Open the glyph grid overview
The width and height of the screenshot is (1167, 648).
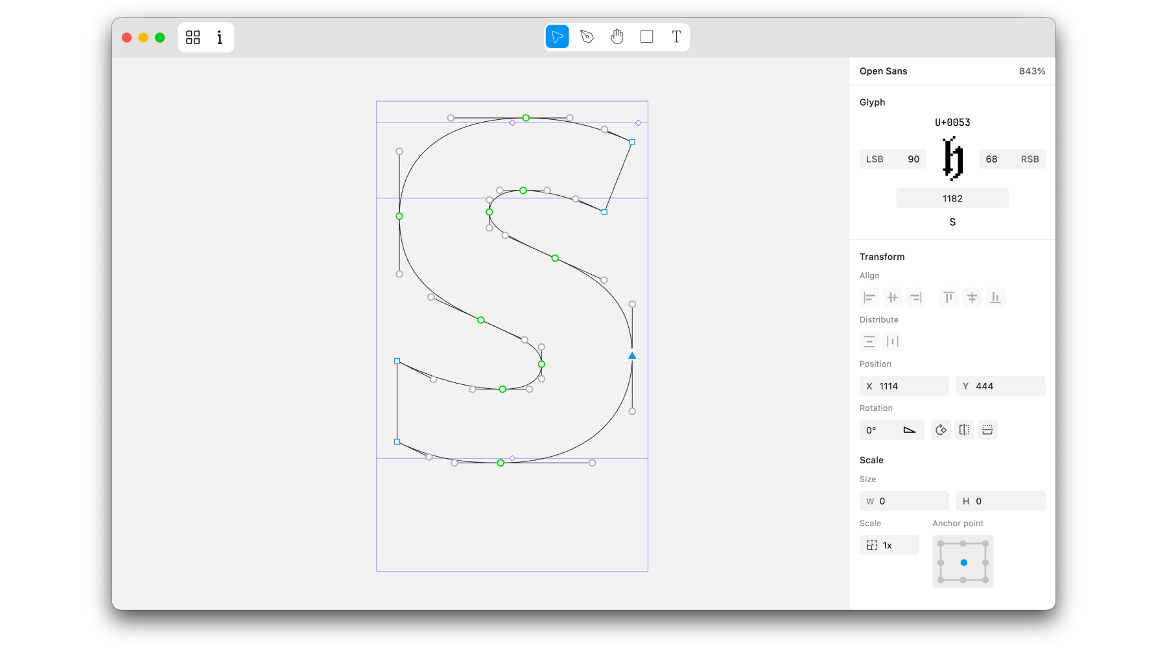(193, 38)
